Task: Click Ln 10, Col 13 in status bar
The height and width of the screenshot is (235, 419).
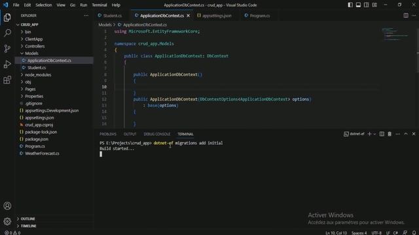Action: coord(336,233)
